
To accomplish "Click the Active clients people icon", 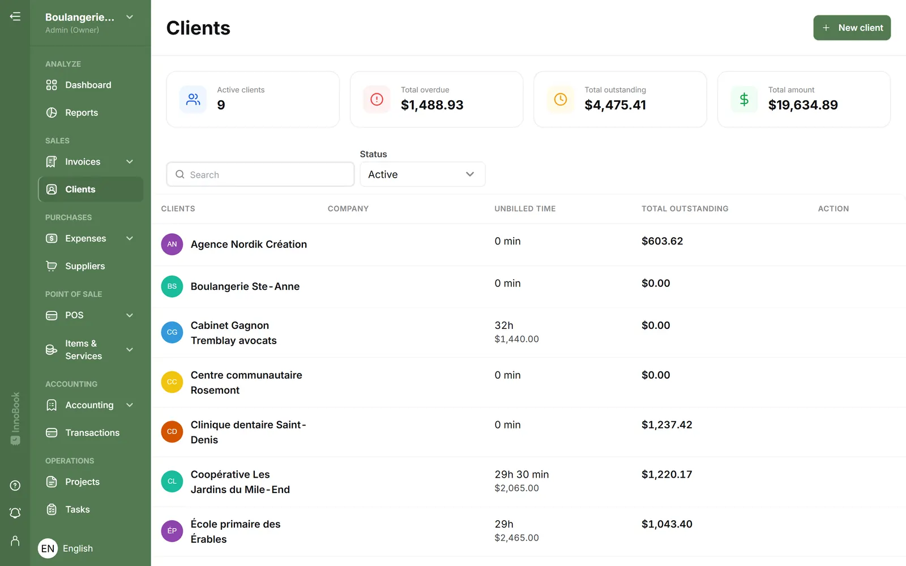I will [193, 100].
